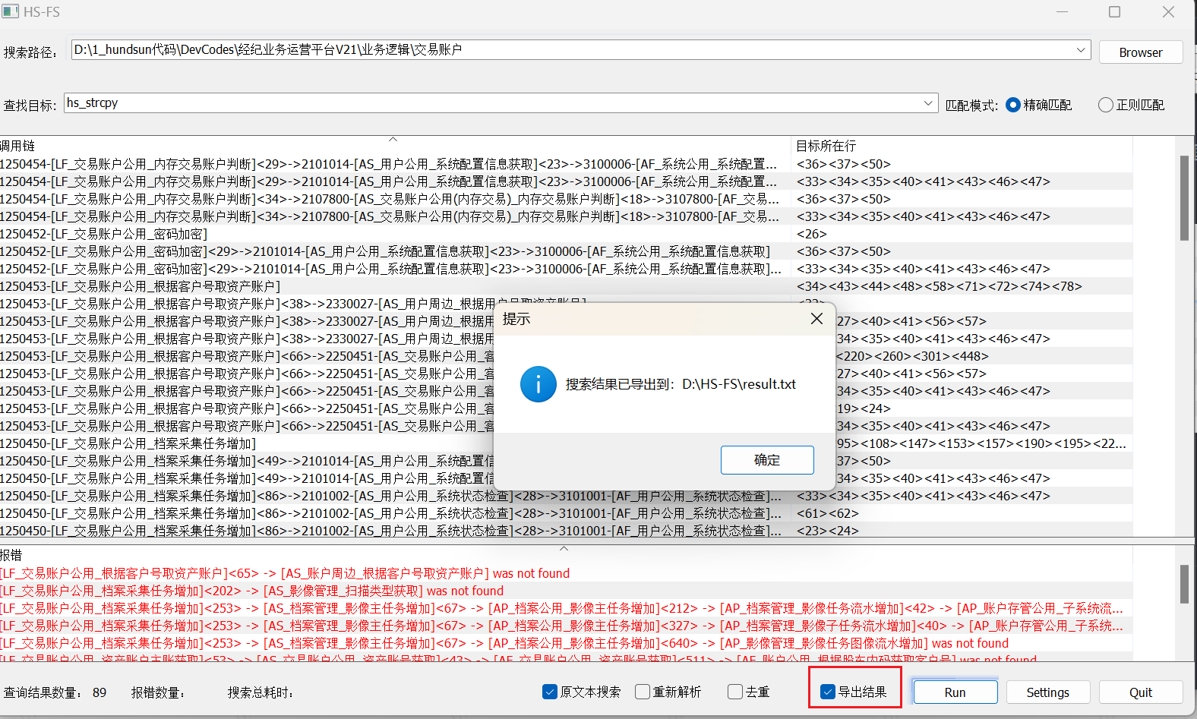This screenshot has width=1197, height=719.
Task: Click the 目标所在行 column header
Action: [826, 146]
